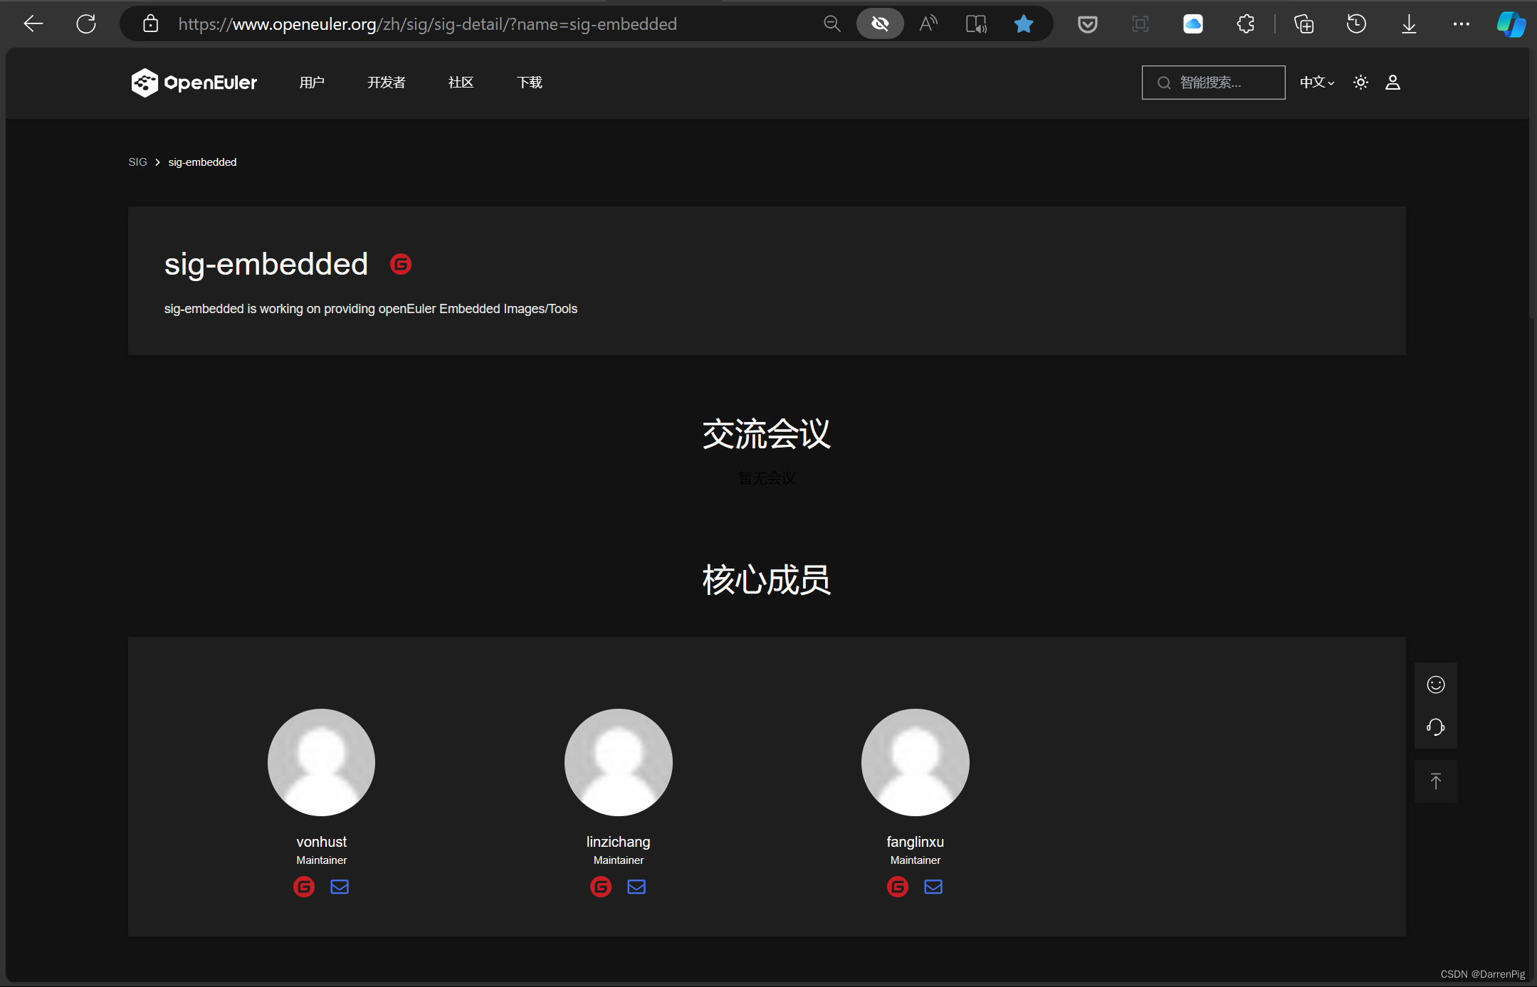Open the 用户 navigation menu
Screen dimensions: 1537x987
pos(312,83)
